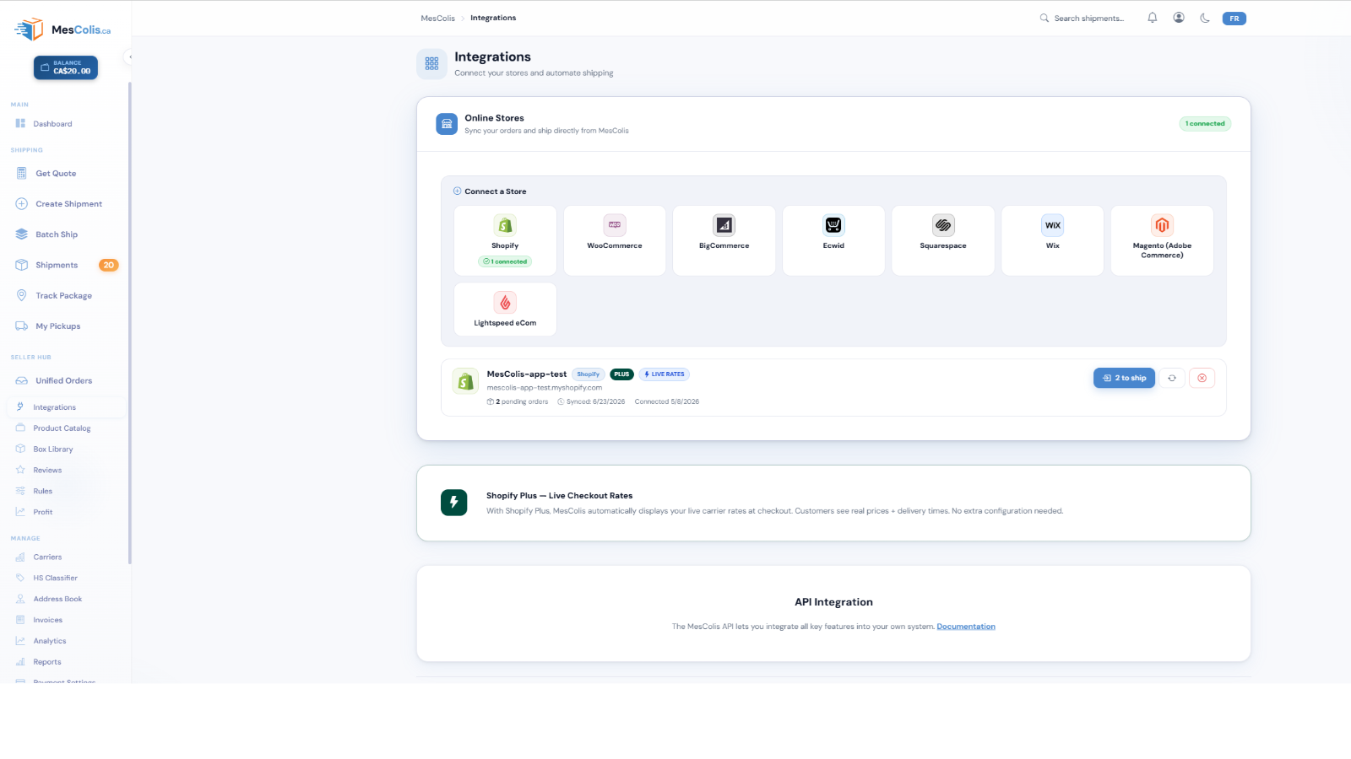1351x759 pixels.
Task: Click the Shopify tag badge on the store row
Action: (x=589, y=374)
